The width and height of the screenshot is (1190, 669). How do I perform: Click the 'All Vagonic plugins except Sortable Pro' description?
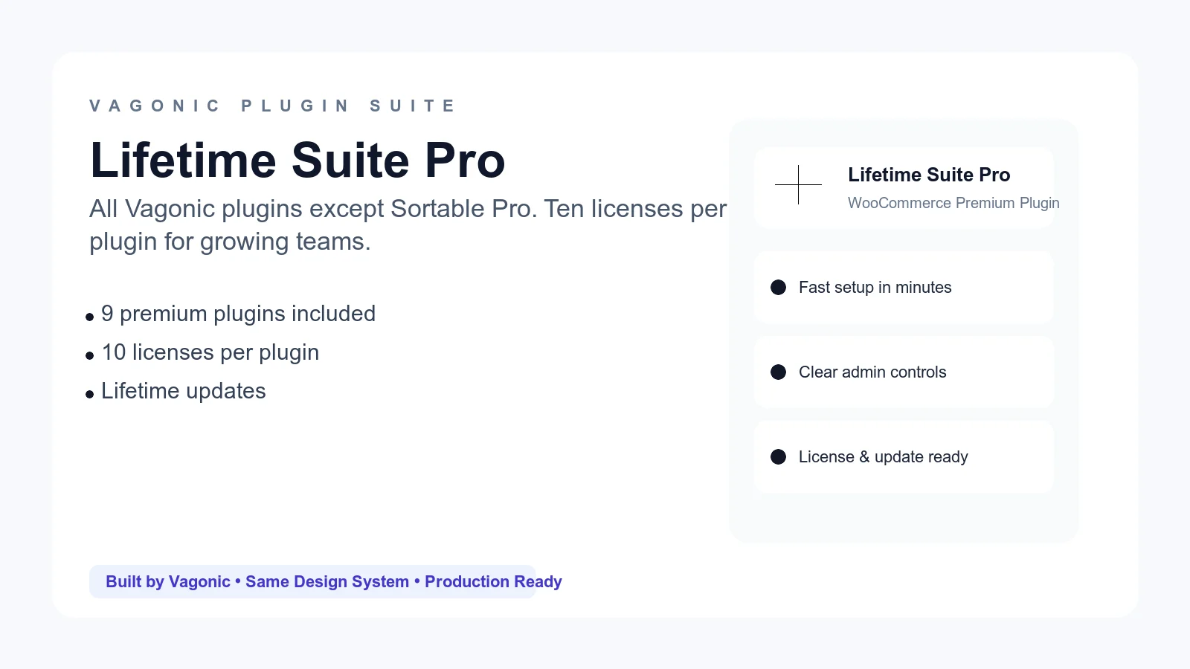[x=408, y=225]
